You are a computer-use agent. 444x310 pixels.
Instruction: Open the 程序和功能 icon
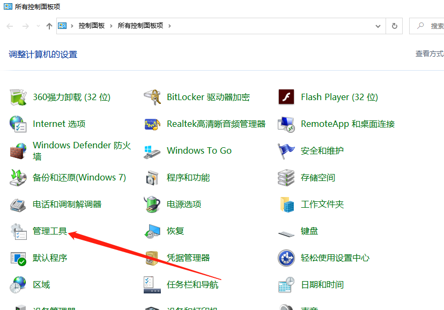tap(152, 178)
